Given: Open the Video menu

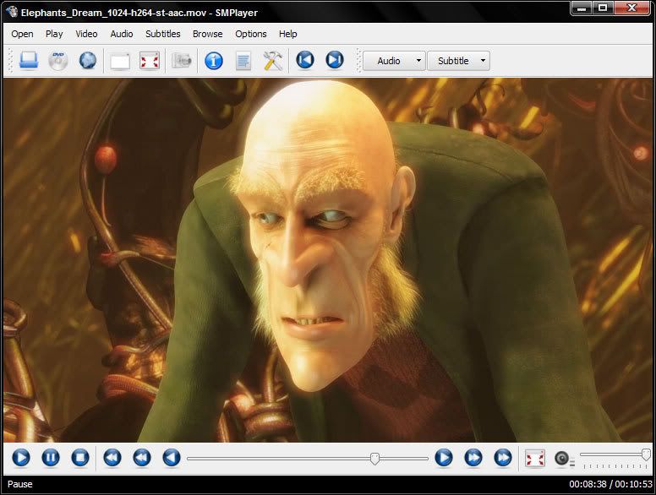Looking at the screenshot, I should pos(86,34).
